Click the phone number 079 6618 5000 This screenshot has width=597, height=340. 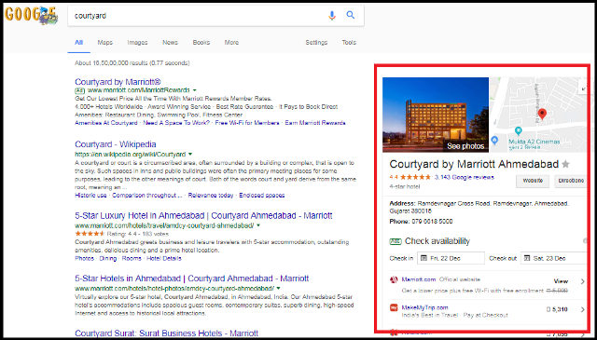[x=432, y=222]
